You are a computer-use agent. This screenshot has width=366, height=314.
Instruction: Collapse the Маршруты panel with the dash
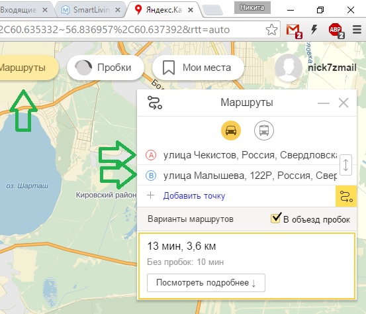[x=324, y=103]
